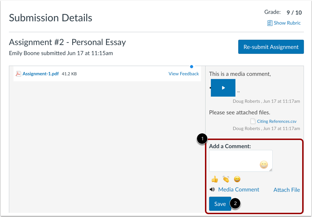The width and height of the screenshot is (312, 217).
Task: Click the "Assignment #2 - Personal Essay" heading
Action: coord(67,42)
